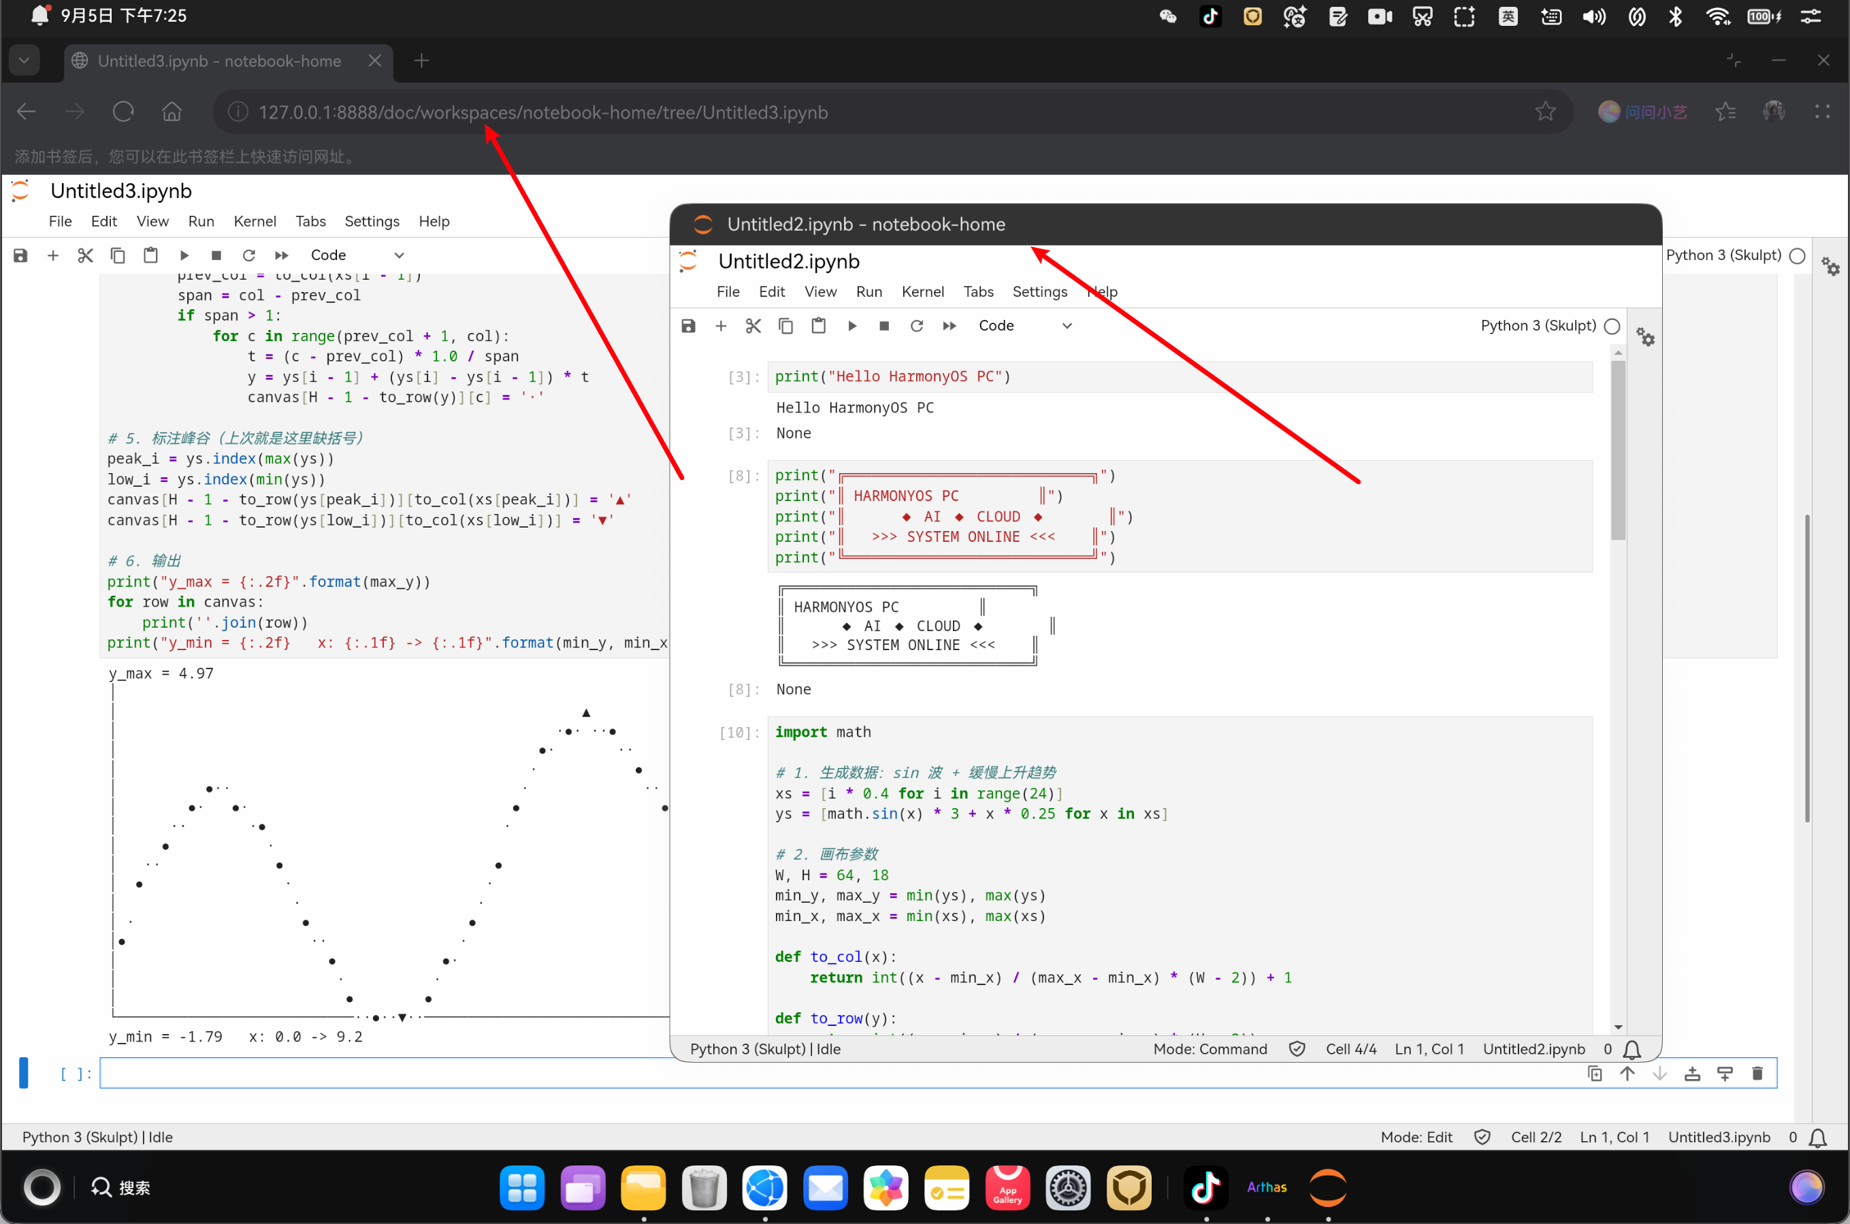Open notifications bell in Untitled2 status bar
This screenshot has height=1224, width=1850.
1632,1049
